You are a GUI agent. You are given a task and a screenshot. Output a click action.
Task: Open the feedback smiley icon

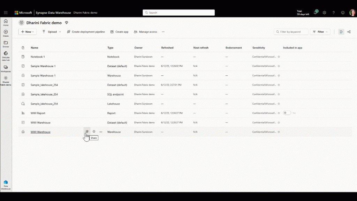pyautogui.click(x=343, y=13)
